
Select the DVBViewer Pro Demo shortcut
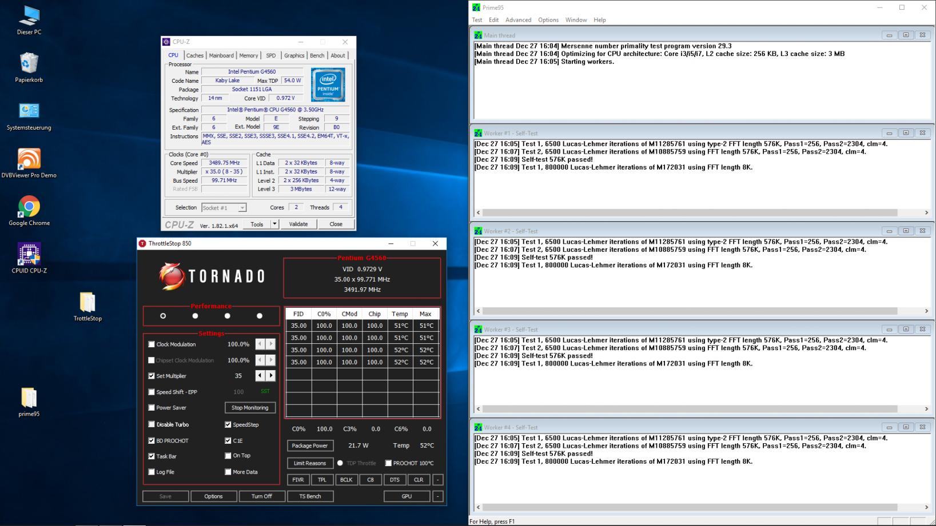(x=29, y=163)
